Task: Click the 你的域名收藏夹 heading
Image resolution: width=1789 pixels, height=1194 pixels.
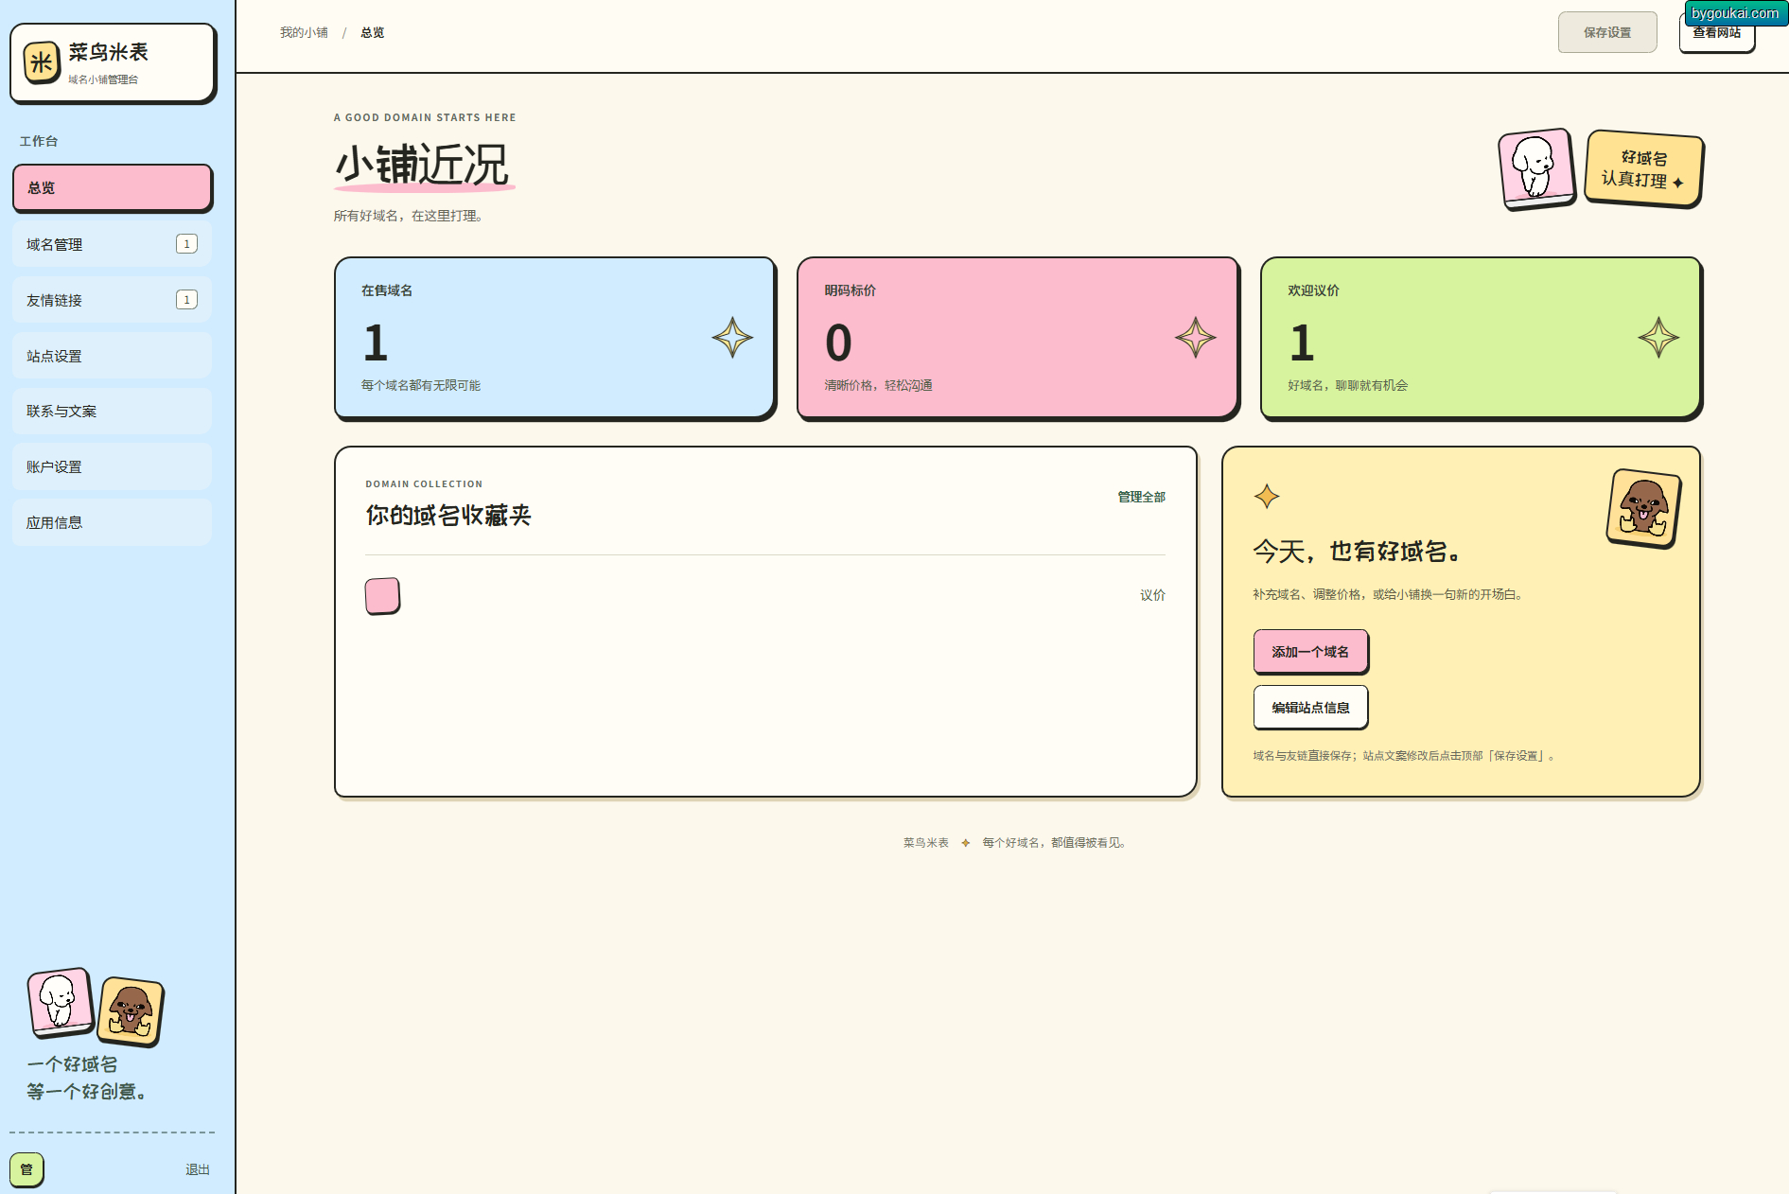Action: 448,516
